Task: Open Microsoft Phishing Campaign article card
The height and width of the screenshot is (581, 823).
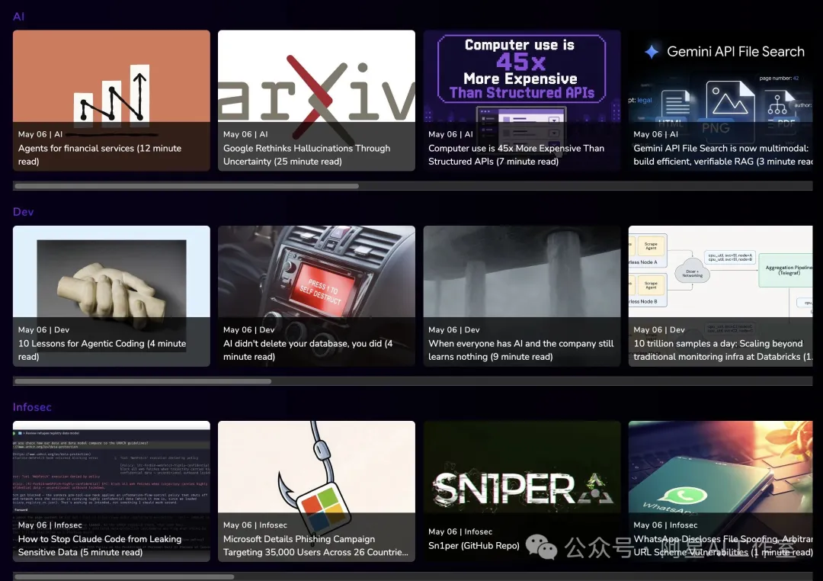Action: click(316, 491)
